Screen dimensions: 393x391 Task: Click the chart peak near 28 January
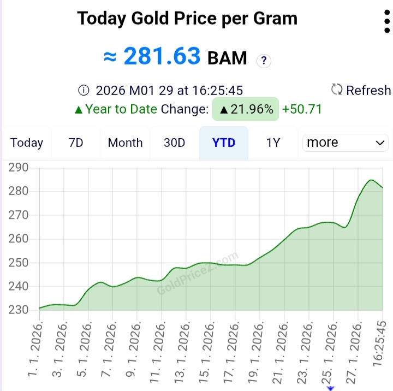(x=371, y=180)
